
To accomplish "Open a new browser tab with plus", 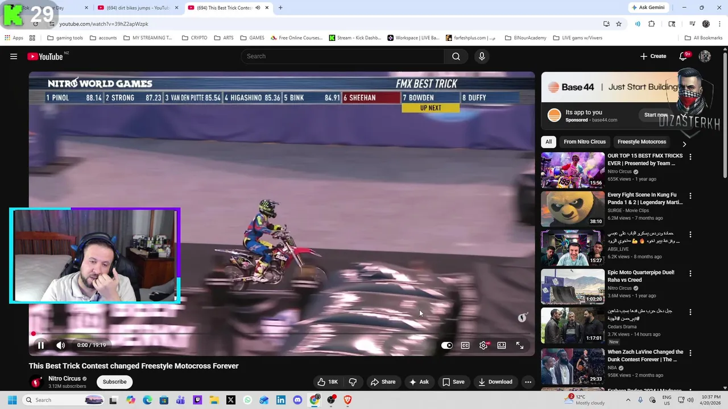I will tap(280, 8).
